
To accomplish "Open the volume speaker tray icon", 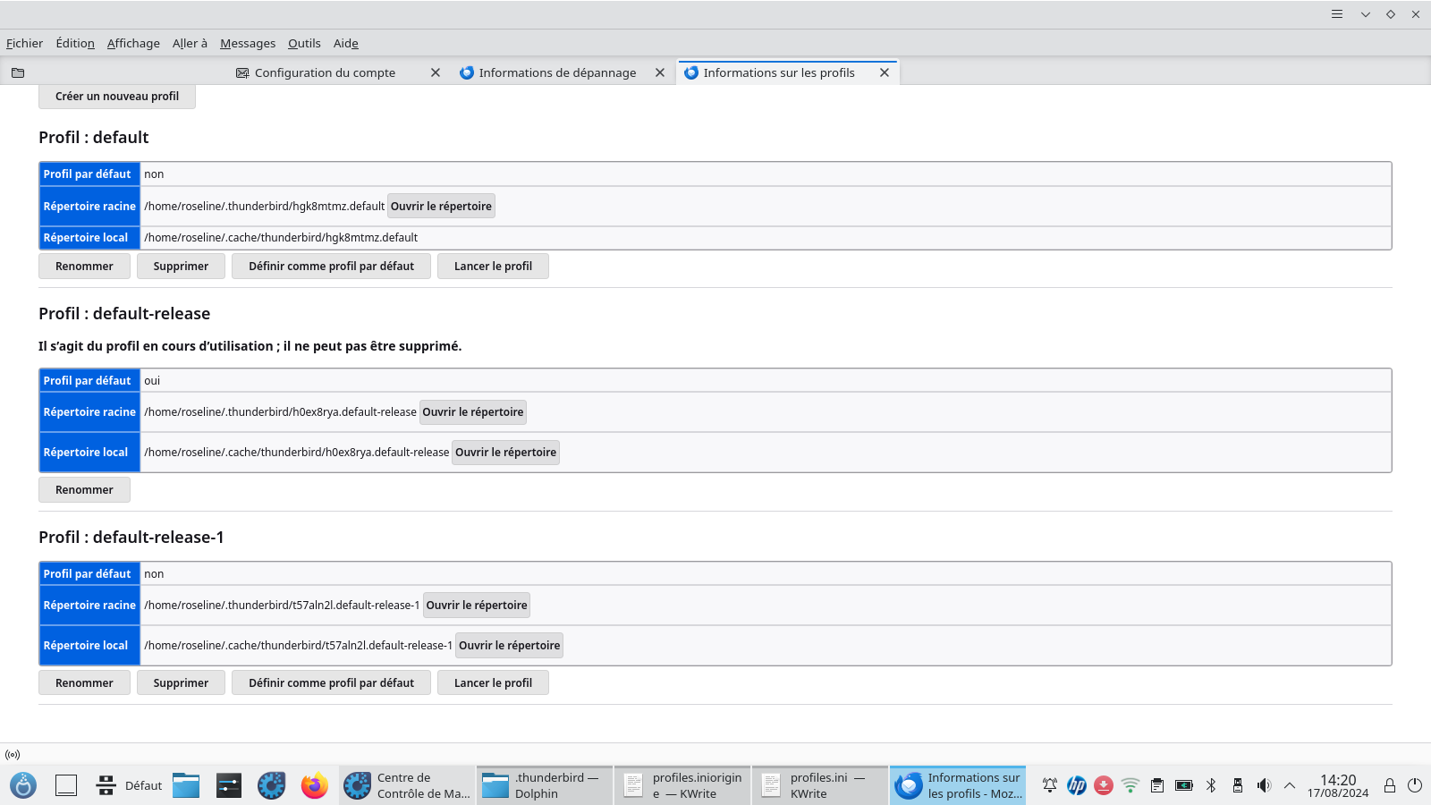I will point(1264,785).
